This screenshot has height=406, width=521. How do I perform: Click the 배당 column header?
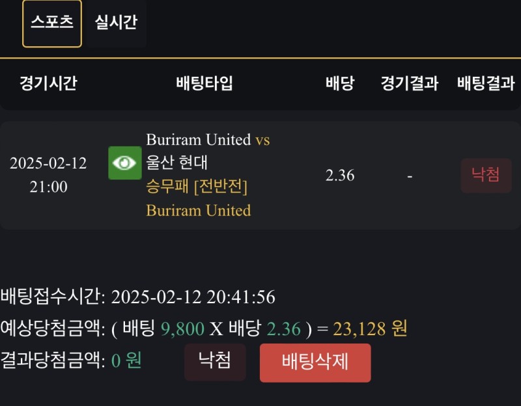(340, 83)
